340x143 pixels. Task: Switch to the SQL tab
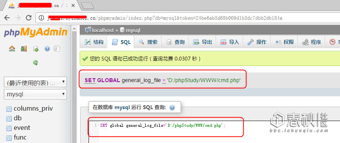[121, 42]
